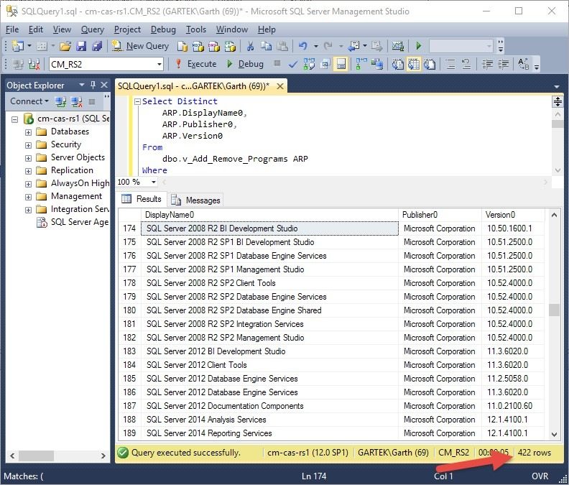The image size is (569, 485).
Task: Click Object Explorer Connect icon
Action: pyautogui.click(x=60, y=101)
